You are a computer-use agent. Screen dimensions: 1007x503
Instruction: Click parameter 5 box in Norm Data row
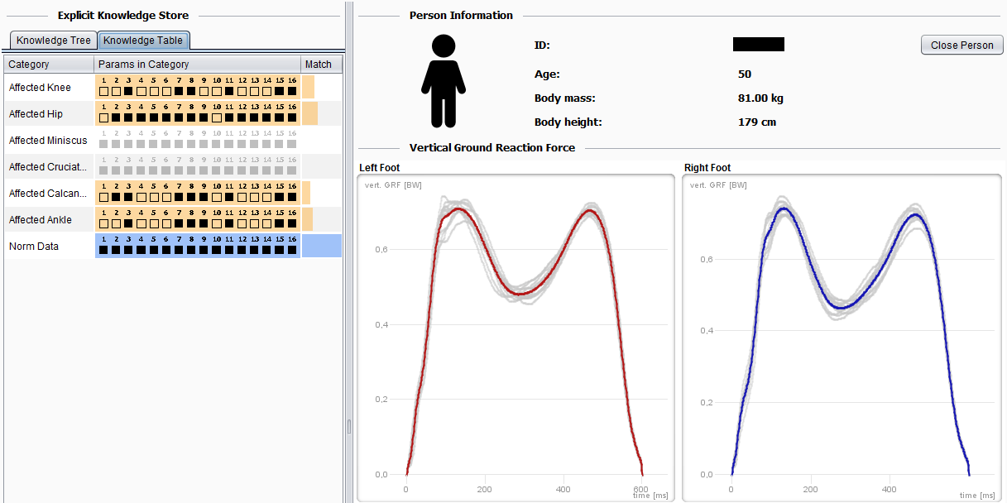pos(154,250)
